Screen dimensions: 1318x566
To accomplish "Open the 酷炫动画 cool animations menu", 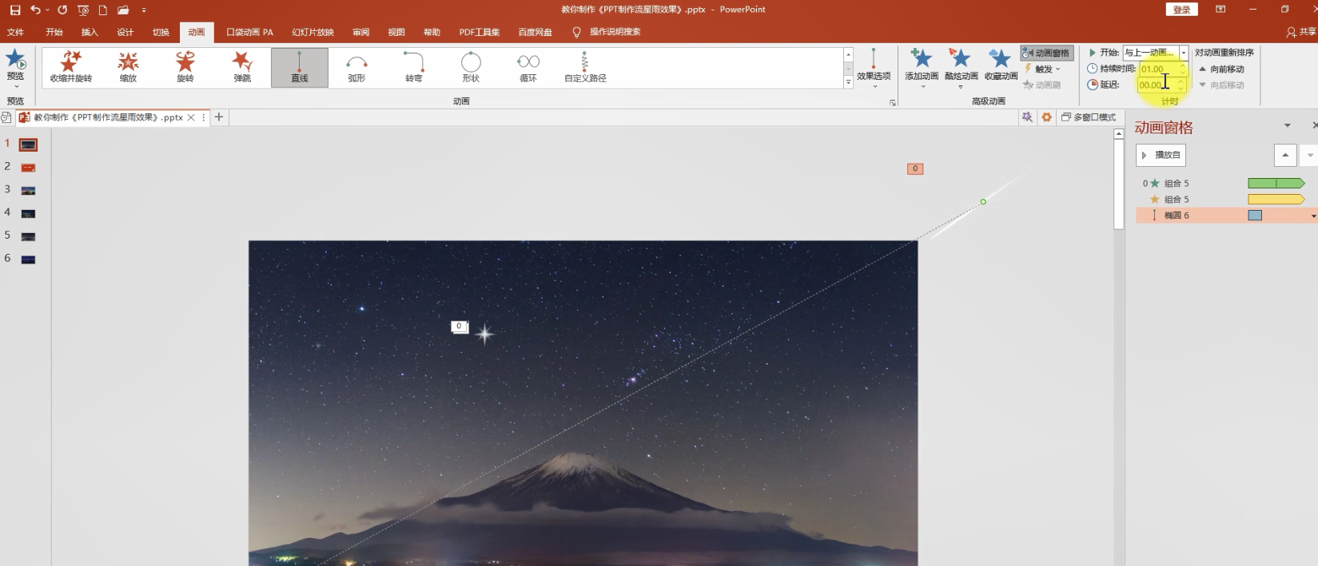I will pos(961,67).
